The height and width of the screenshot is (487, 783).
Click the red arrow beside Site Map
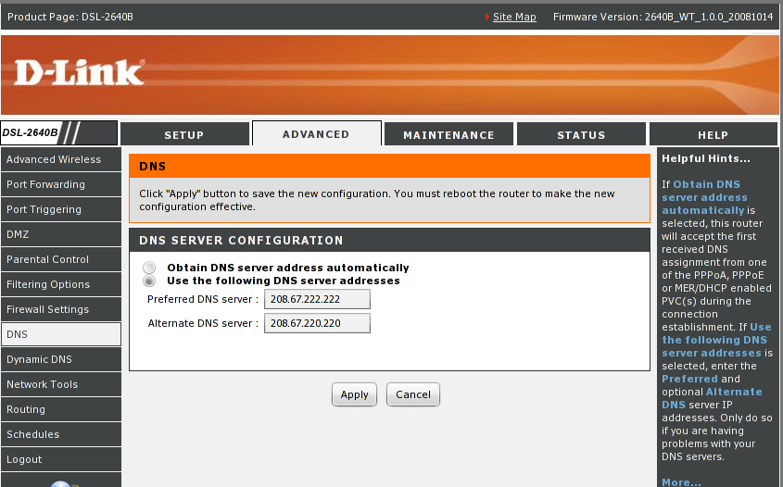tap(487, 17)
